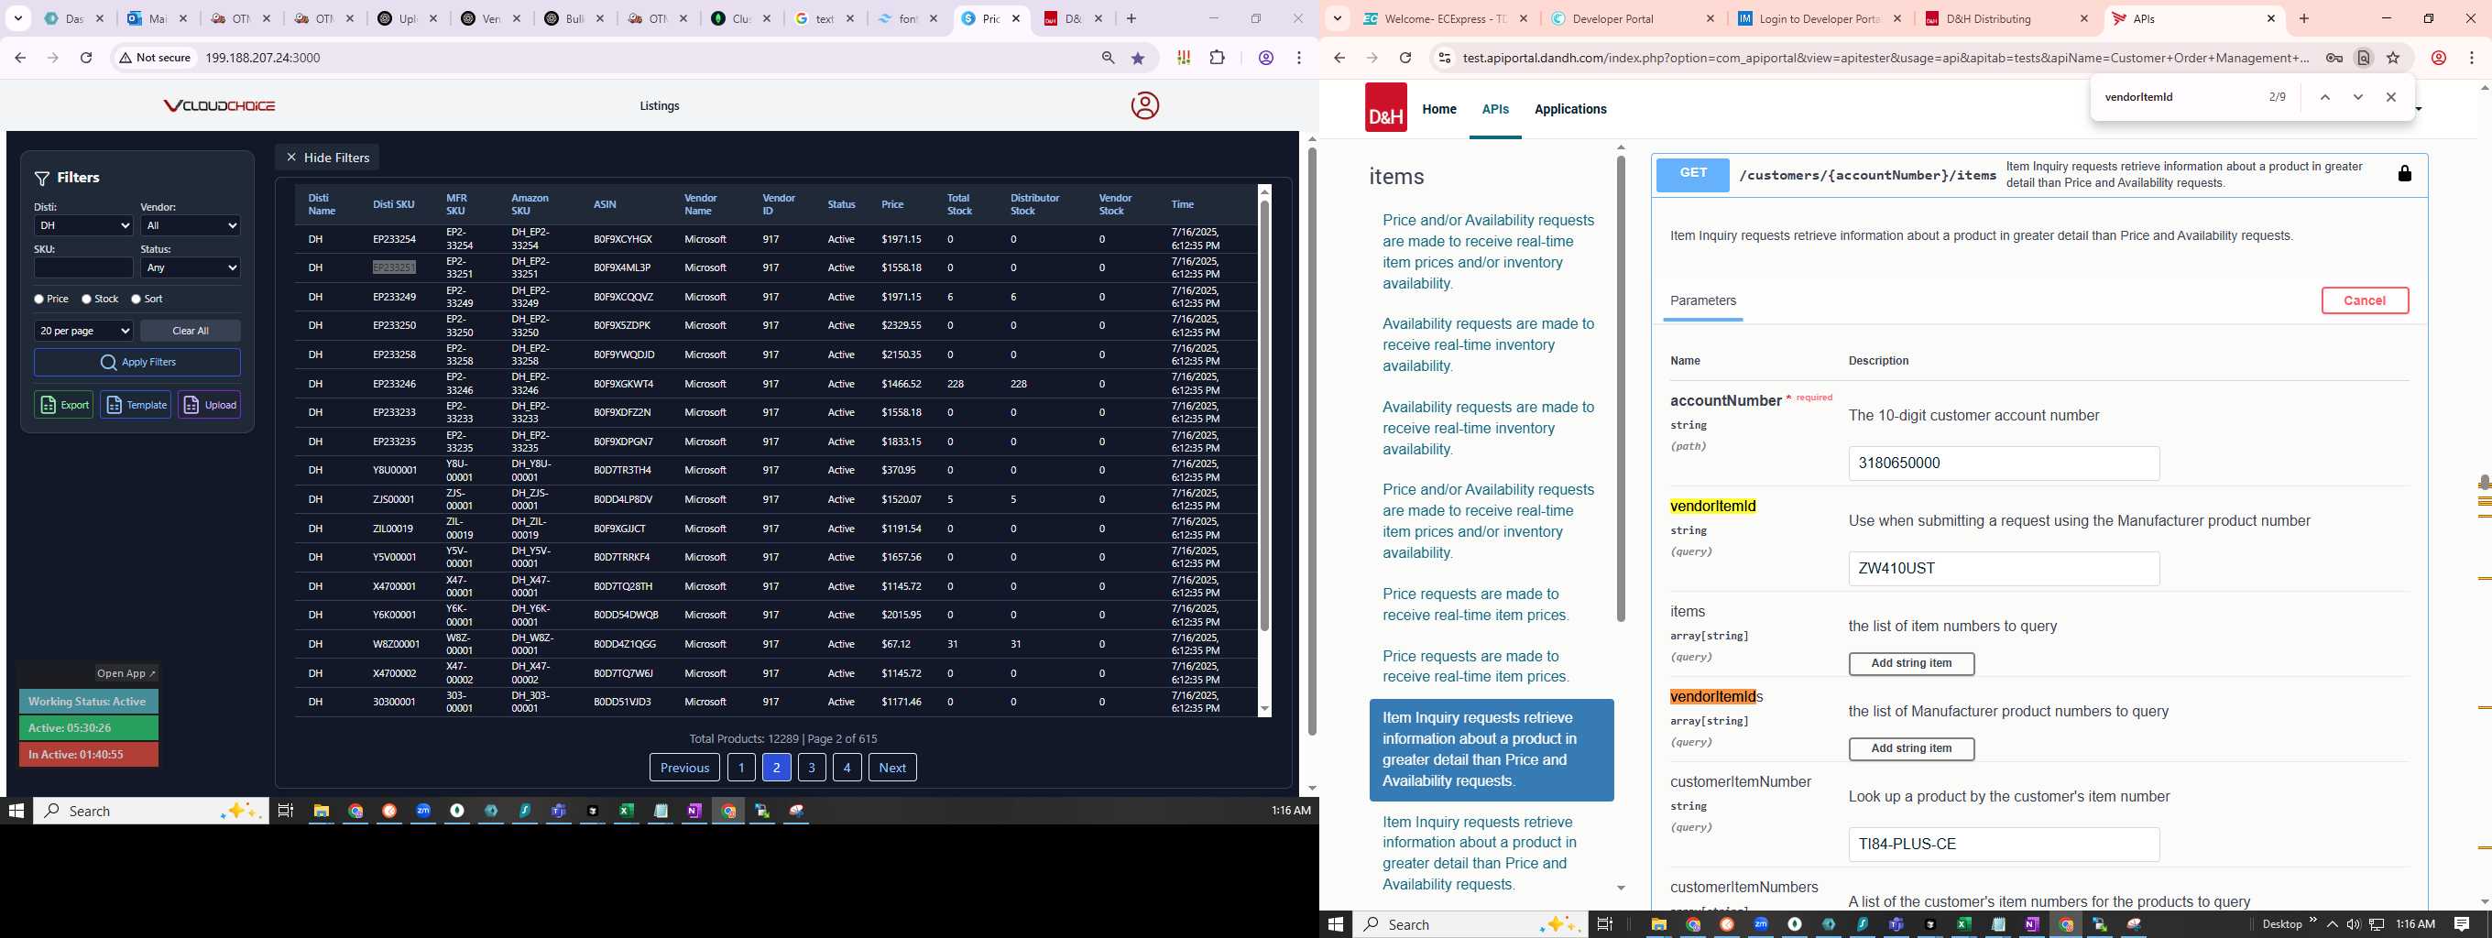Click the listings table vertical scrollbar
The height and width of the screenshot is (938, 2492).
1263,416
